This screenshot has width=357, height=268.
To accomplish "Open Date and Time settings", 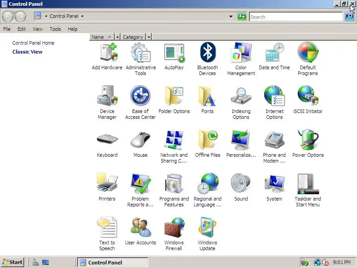I will click(x=274, y=56).
